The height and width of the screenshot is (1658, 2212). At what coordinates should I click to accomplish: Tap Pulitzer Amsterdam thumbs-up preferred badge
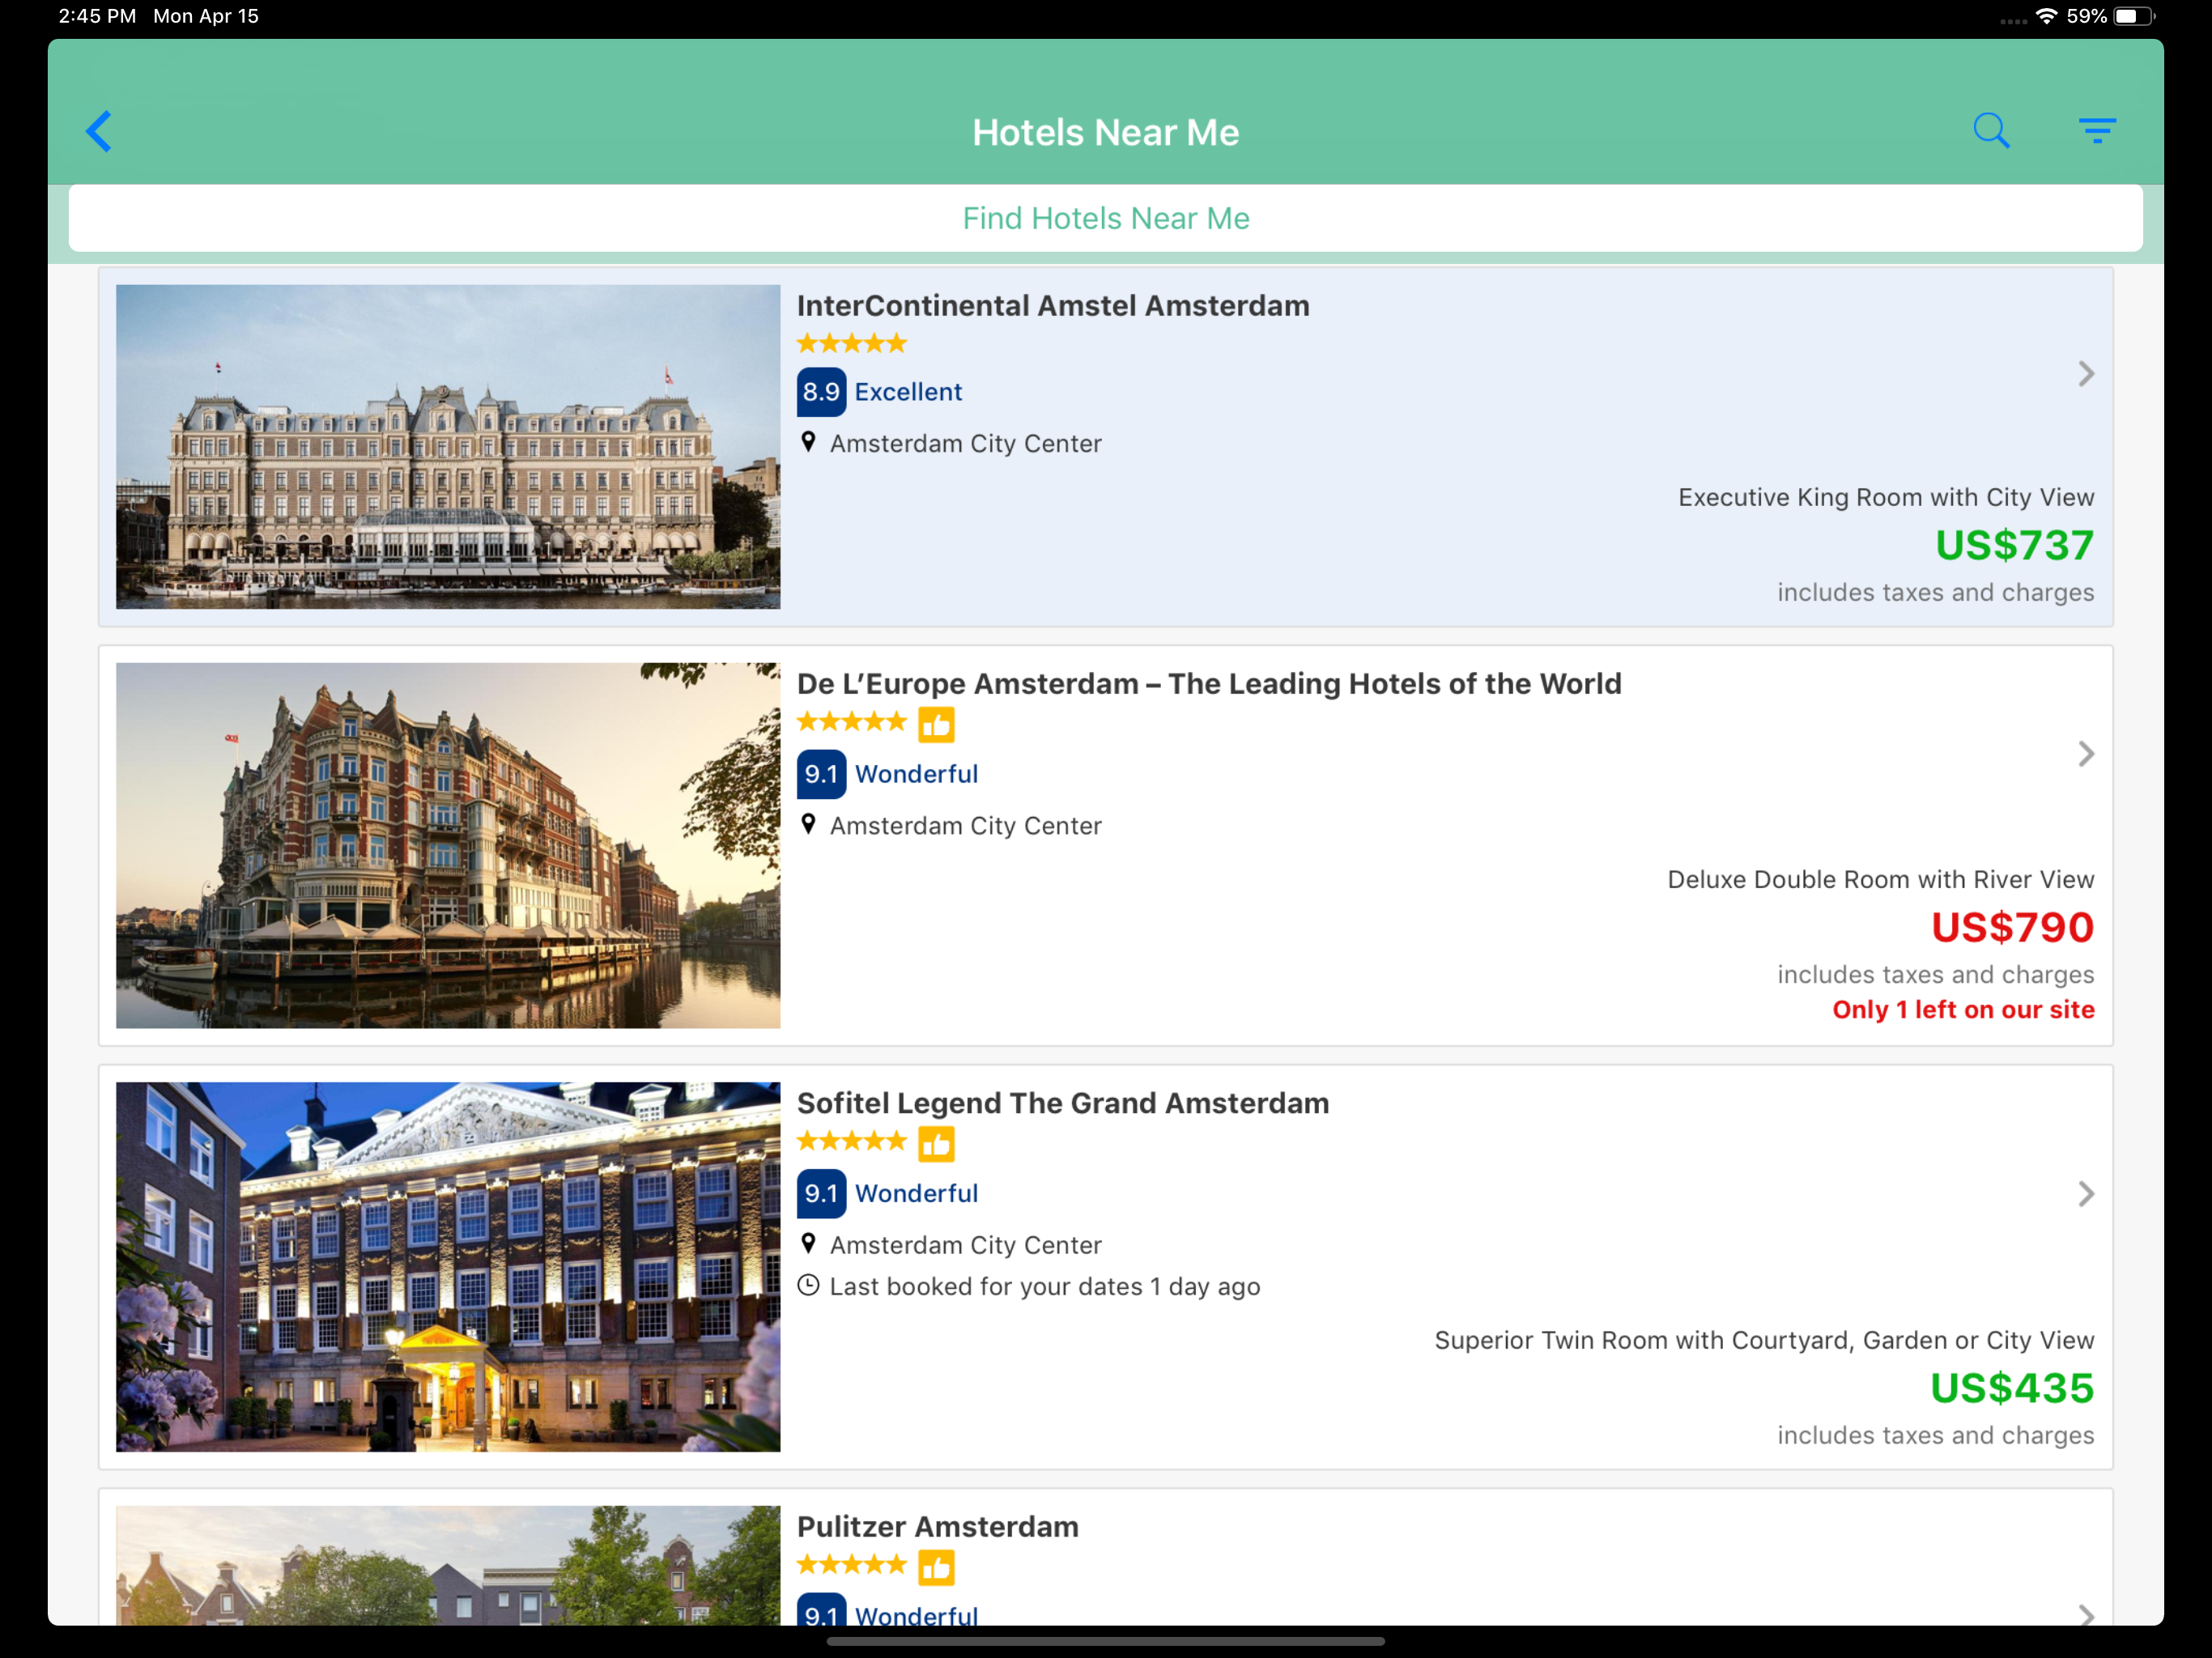pos(936,1567)
